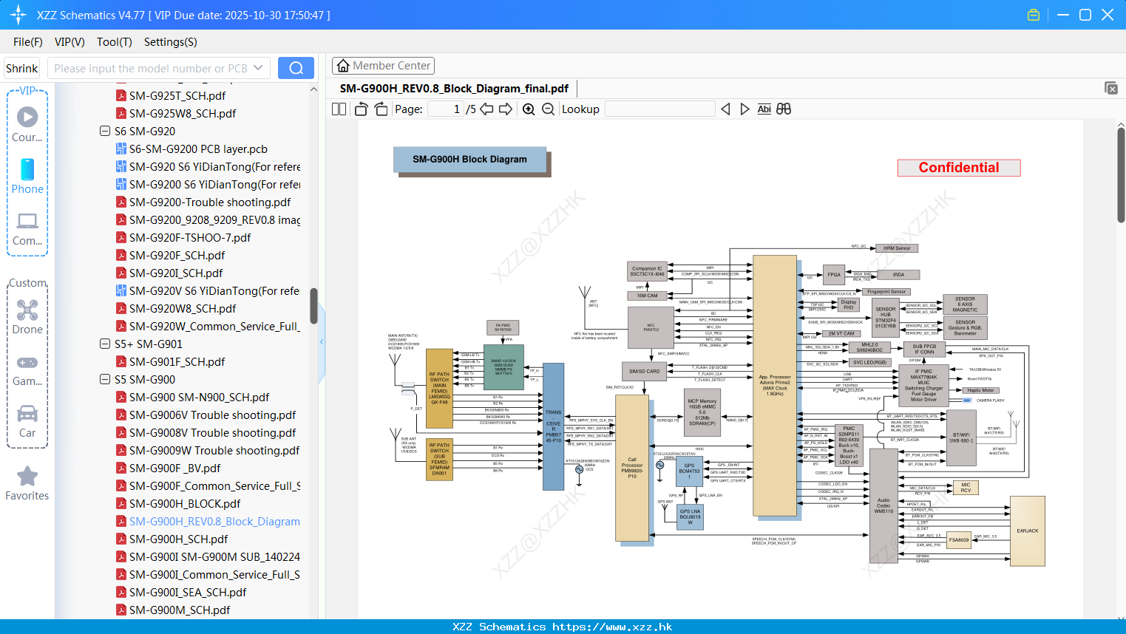The height and width of the screenshot is (634, 1126).
Task: Open SM-G920I_SCH.pdf
Action: pos(169,273)
